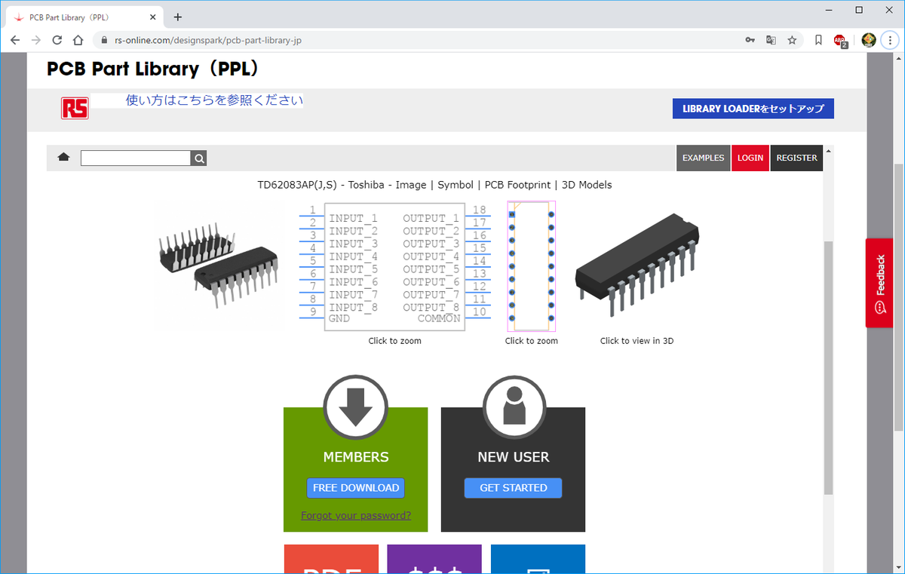The image size is (905, 574).
Task: Reload the page
Action: (x=57, y=40)
